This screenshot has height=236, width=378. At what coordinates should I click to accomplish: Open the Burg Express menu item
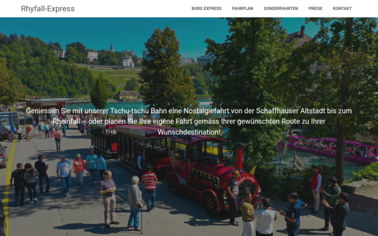coord(207,8)
